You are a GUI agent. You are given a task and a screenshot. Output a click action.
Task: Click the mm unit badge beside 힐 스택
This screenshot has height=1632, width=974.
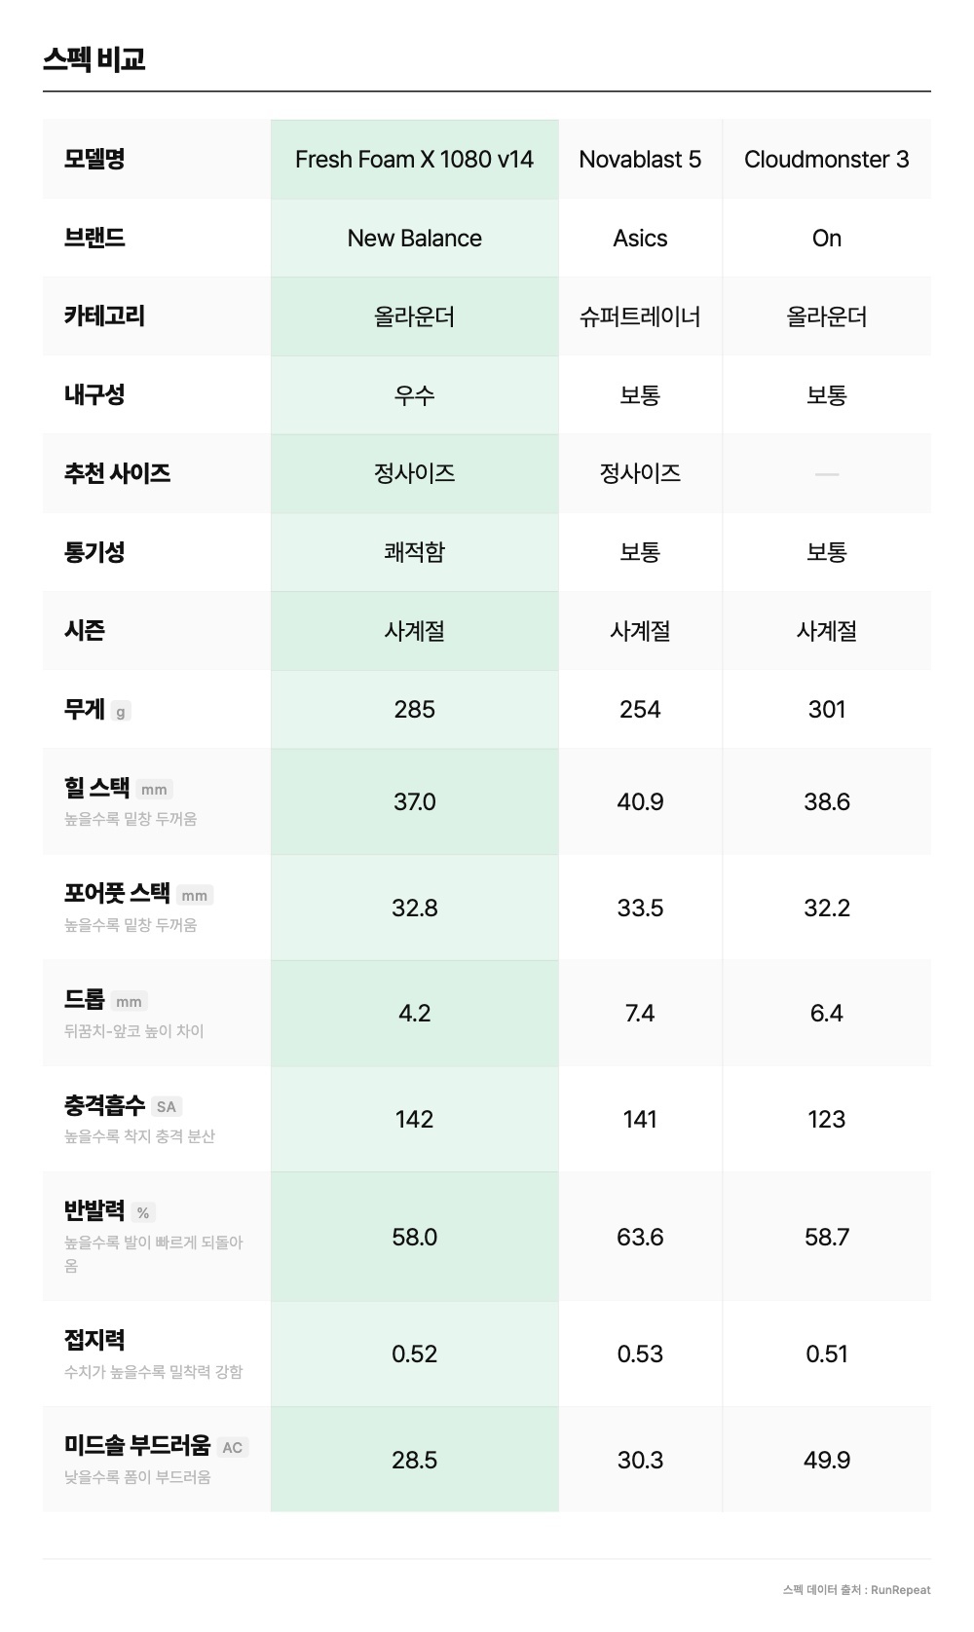tap(154, 790)
